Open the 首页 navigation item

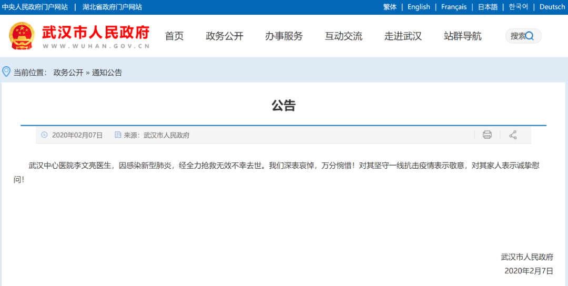[174, 36]
